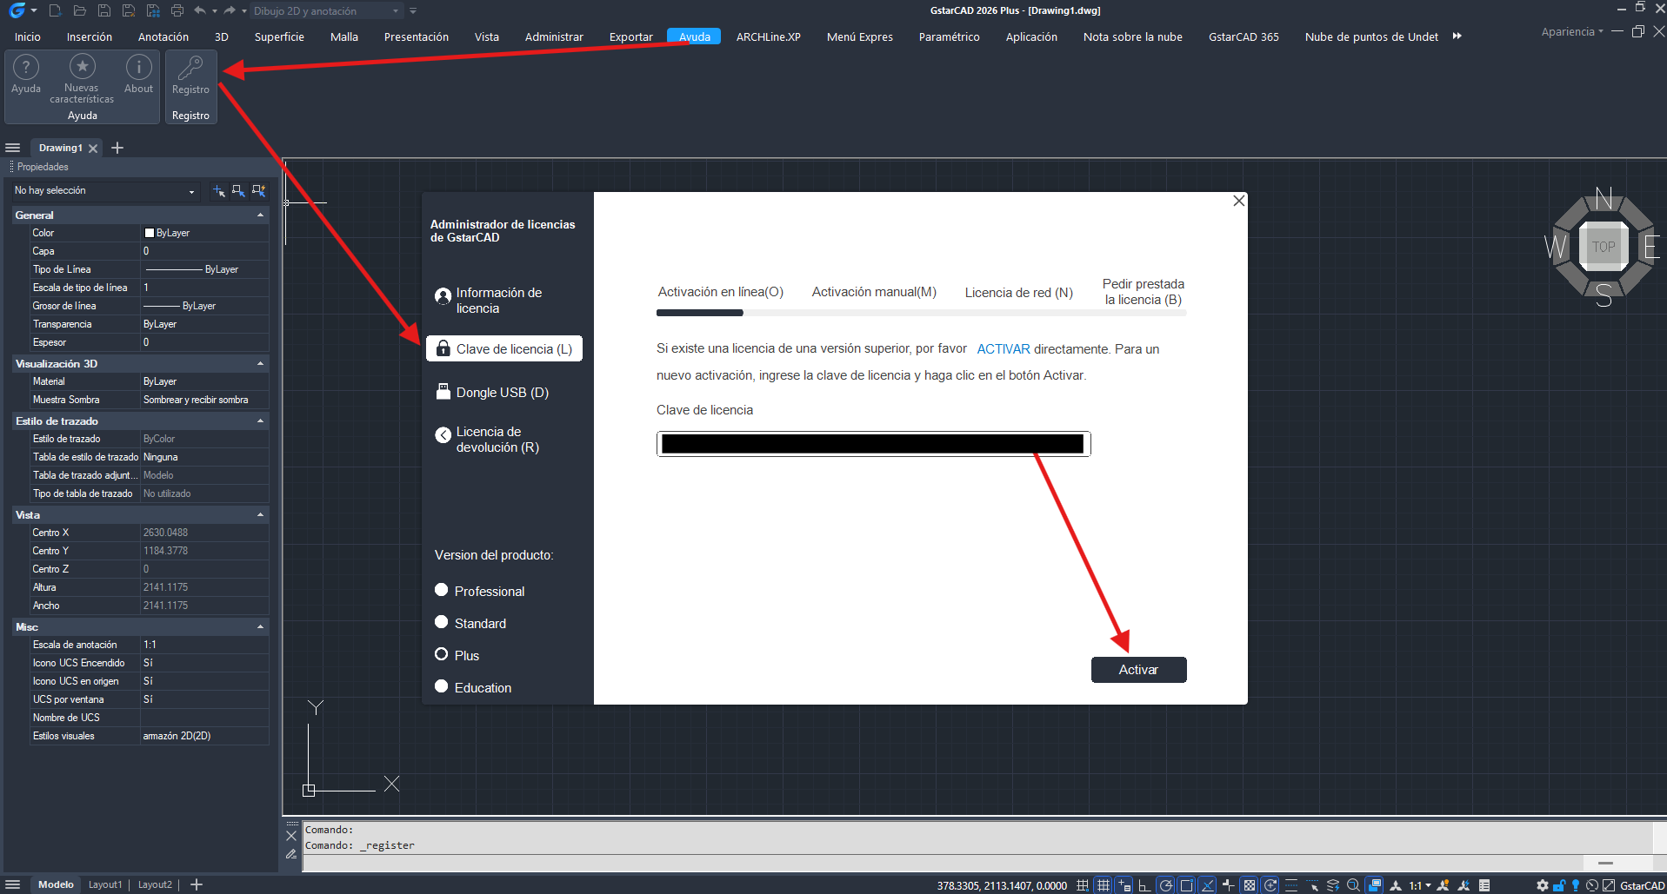1667x894 pixels.
Task: Expand the undo history dropdown arrow
Action: tap(215, 11)
